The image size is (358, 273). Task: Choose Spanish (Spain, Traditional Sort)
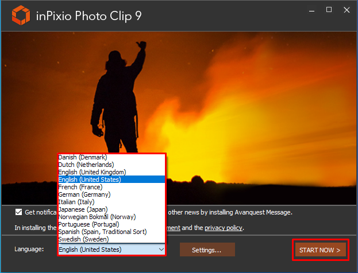[111, 232]
